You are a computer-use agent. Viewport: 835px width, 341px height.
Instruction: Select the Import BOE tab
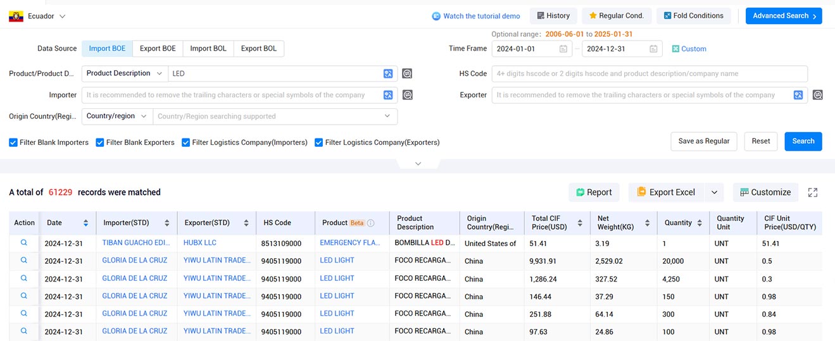click(107, 49)
